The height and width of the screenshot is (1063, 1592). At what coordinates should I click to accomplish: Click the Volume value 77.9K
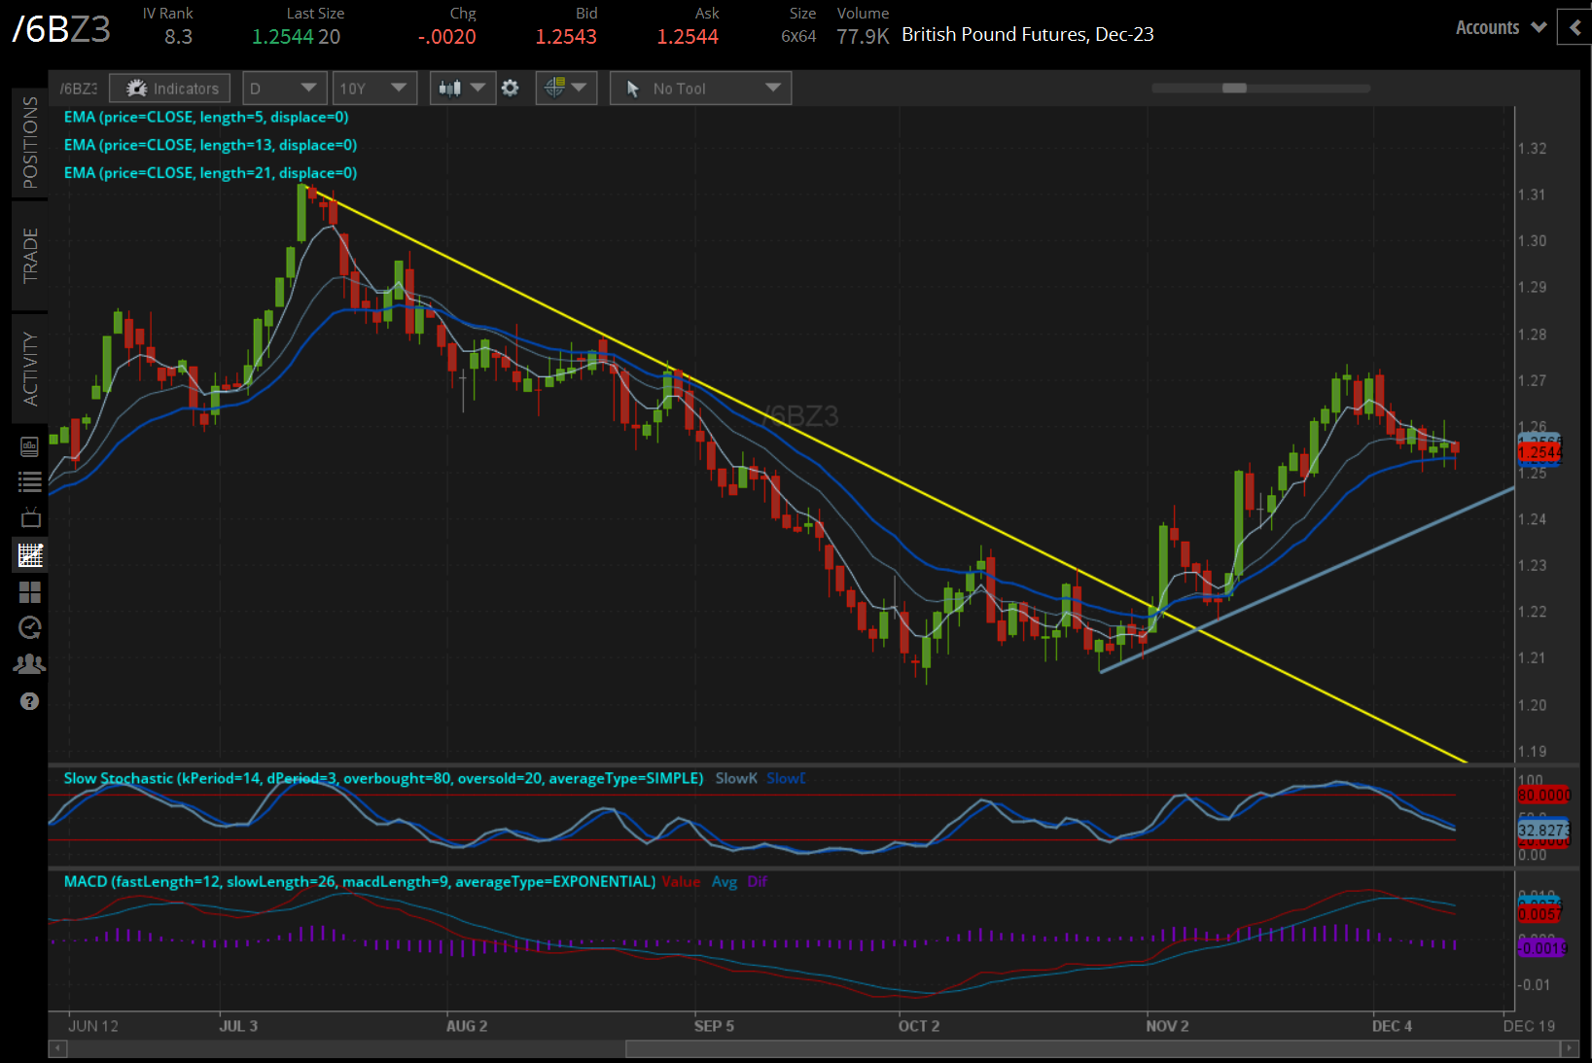point(863,37)
